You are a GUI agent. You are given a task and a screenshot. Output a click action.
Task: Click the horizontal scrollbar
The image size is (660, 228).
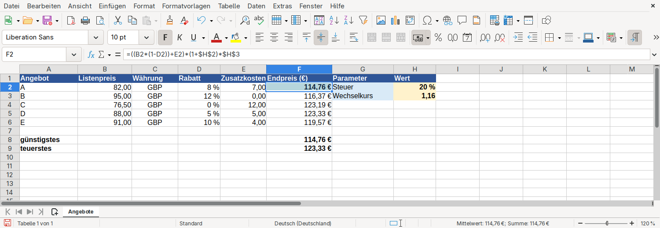151,203
